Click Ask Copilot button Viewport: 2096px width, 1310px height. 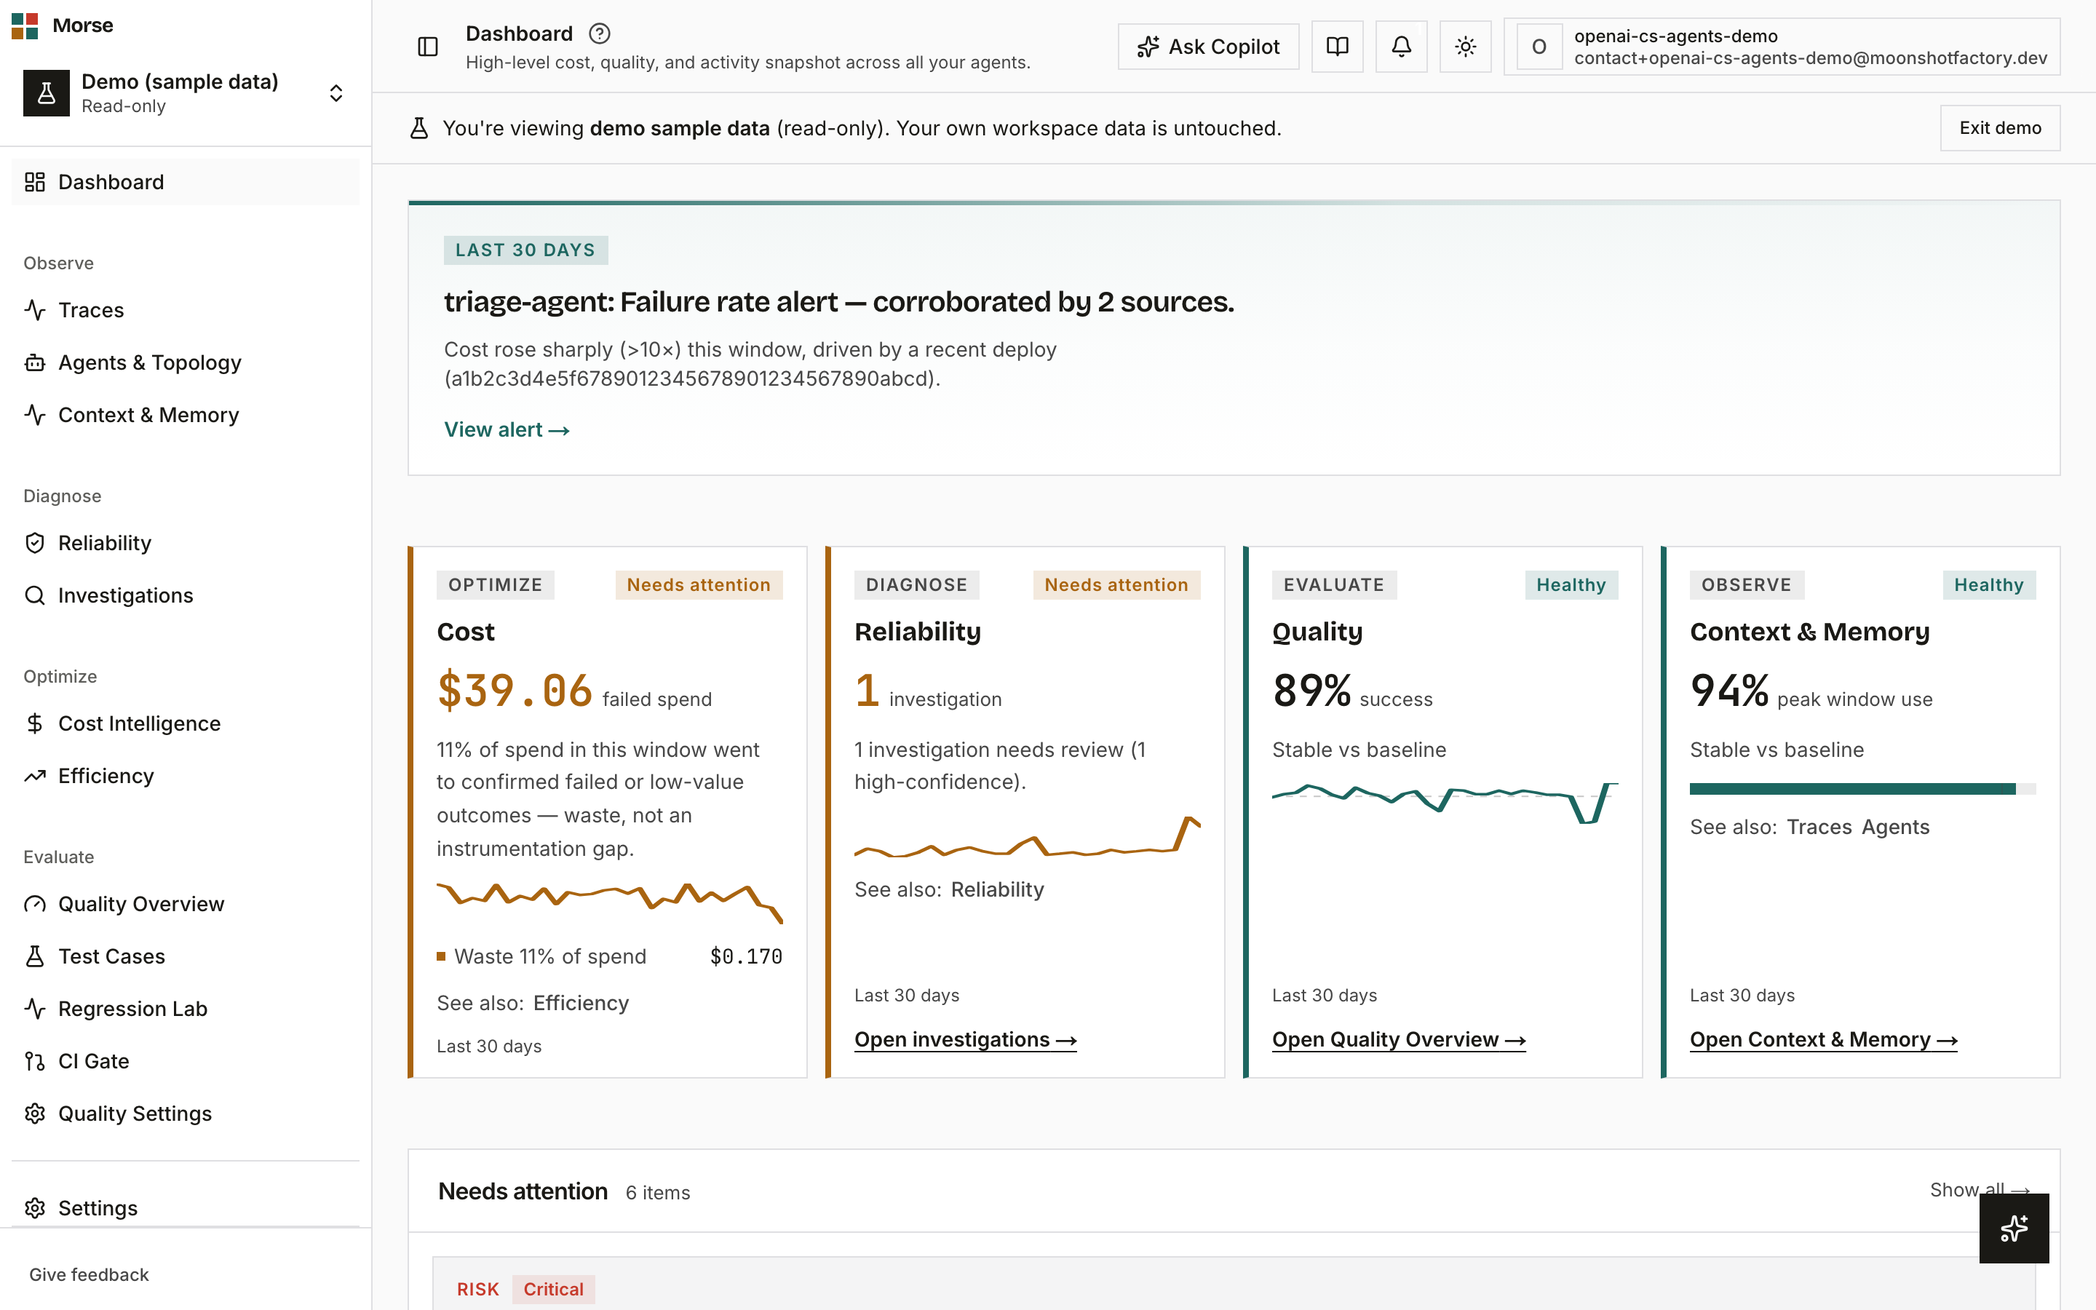tap(1208, 47)
